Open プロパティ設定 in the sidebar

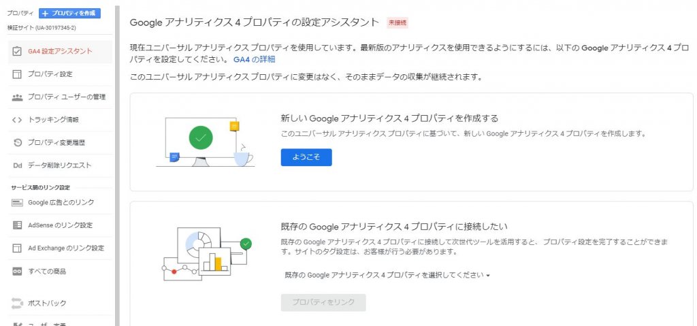click(x=60, y=74)
